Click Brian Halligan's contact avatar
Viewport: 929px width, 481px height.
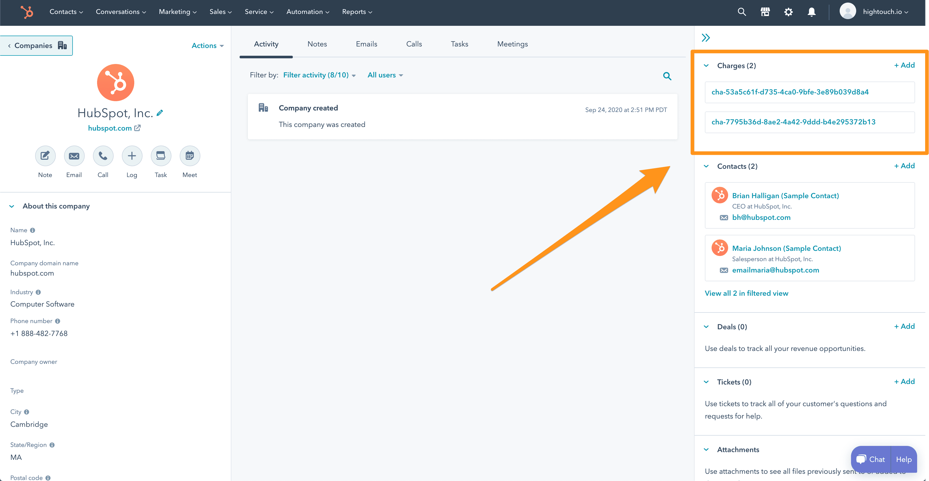[719, 195]
